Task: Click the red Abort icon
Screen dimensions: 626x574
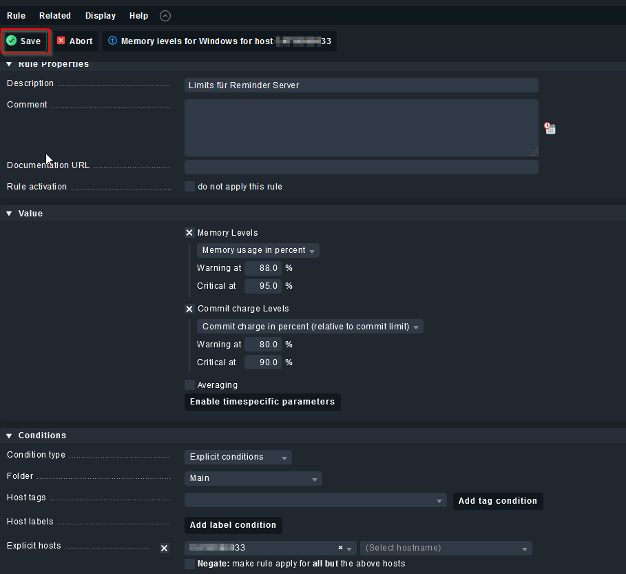Action: 61,41
